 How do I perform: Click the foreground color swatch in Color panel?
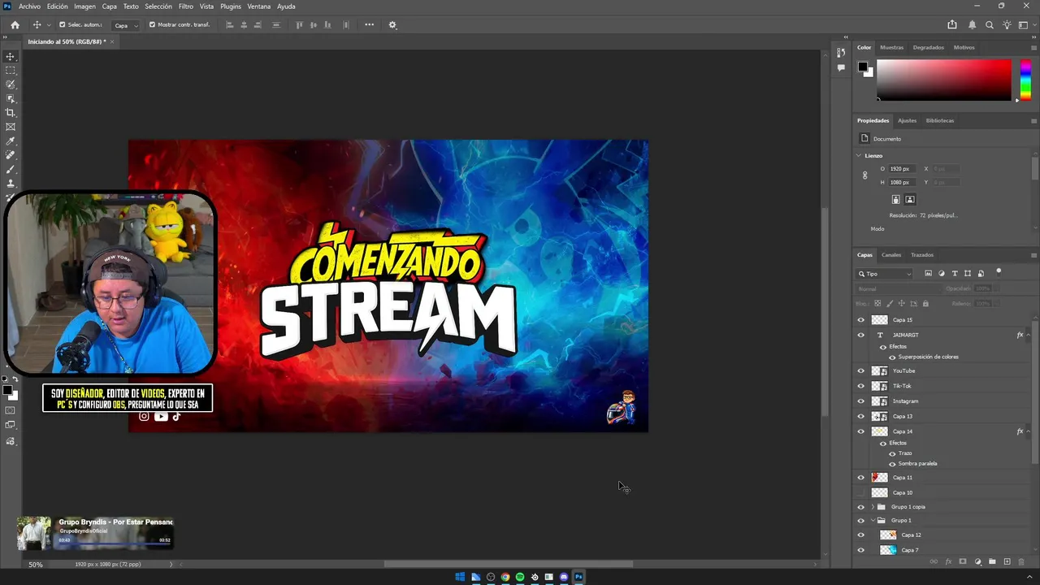[862, 67]
